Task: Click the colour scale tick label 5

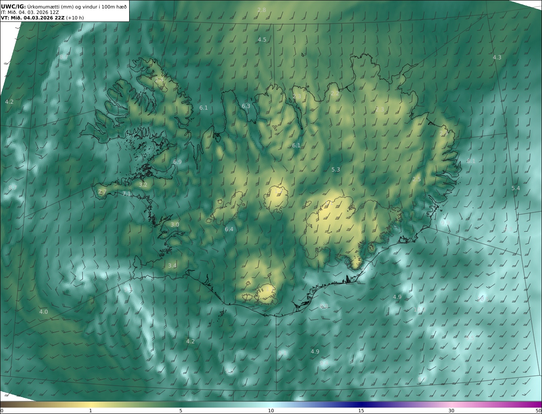Action: [181, 411]
